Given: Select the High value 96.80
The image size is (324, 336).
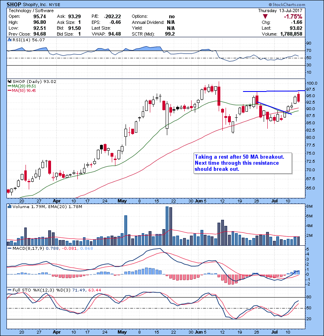Looking at the screenshot, I should click(39, 22).
